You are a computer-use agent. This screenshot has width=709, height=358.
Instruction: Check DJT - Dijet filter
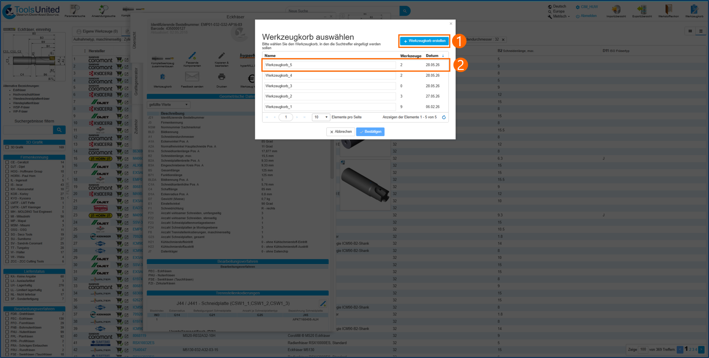(7, 167)
